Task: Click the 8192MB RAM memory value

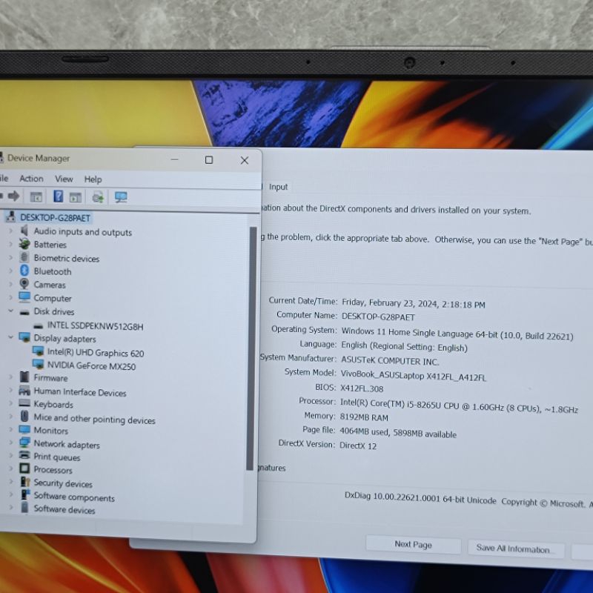Action: (x=364, y=417)
